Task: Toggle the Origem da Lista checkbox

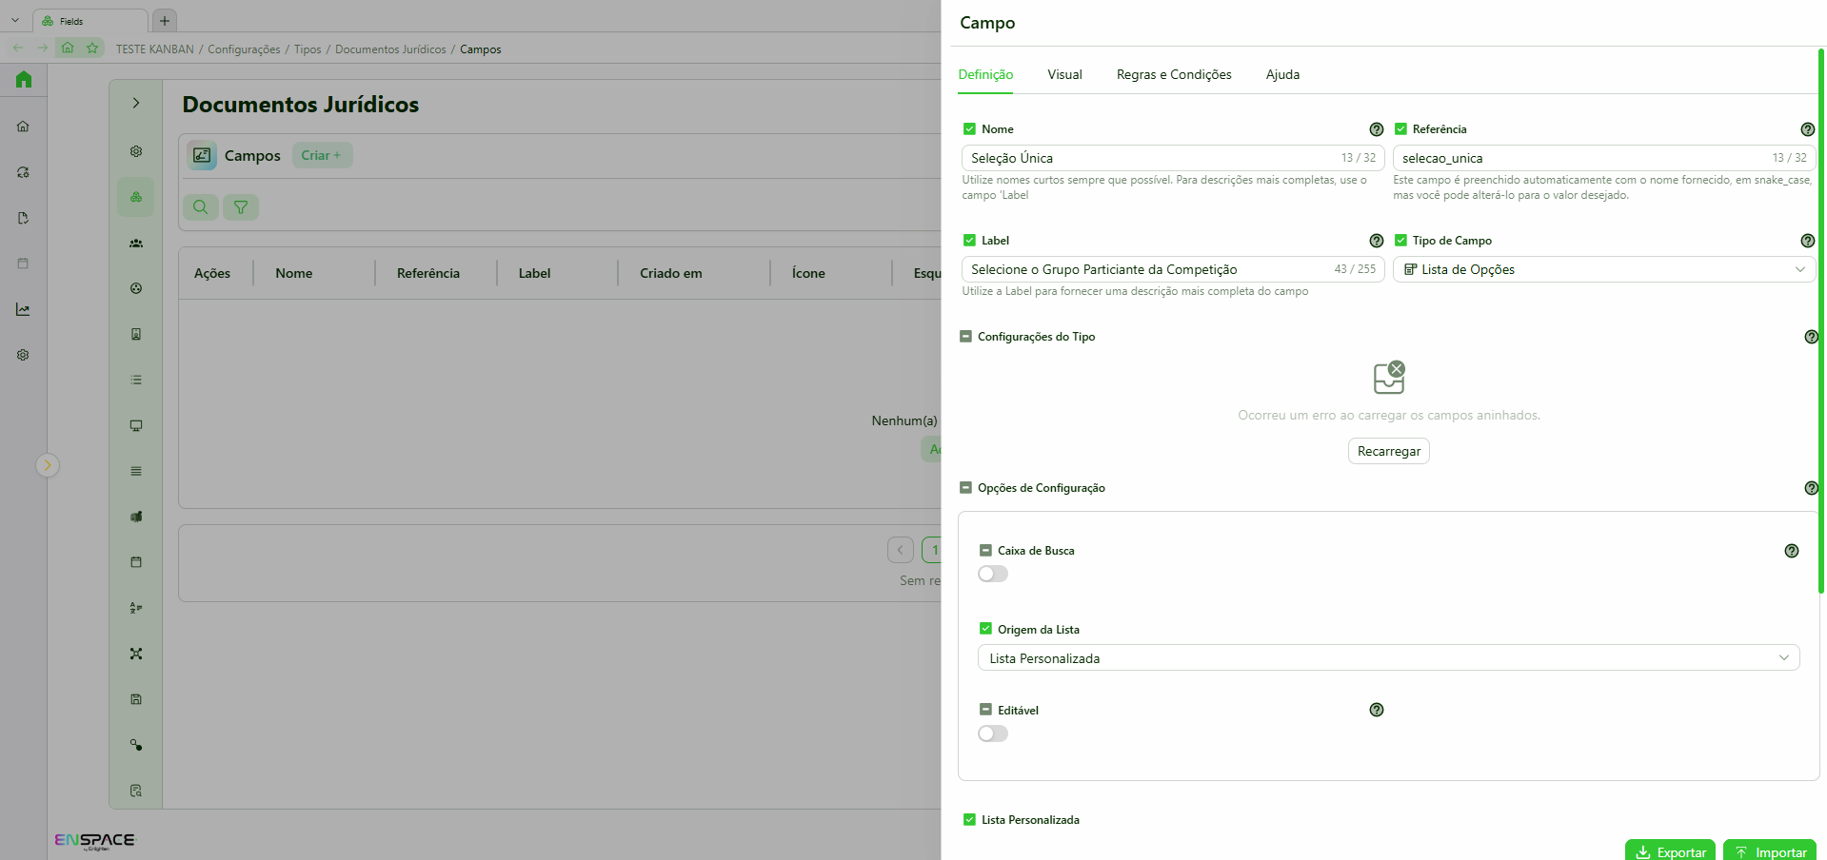Action: pyautogui.click(x=985, y=629)
